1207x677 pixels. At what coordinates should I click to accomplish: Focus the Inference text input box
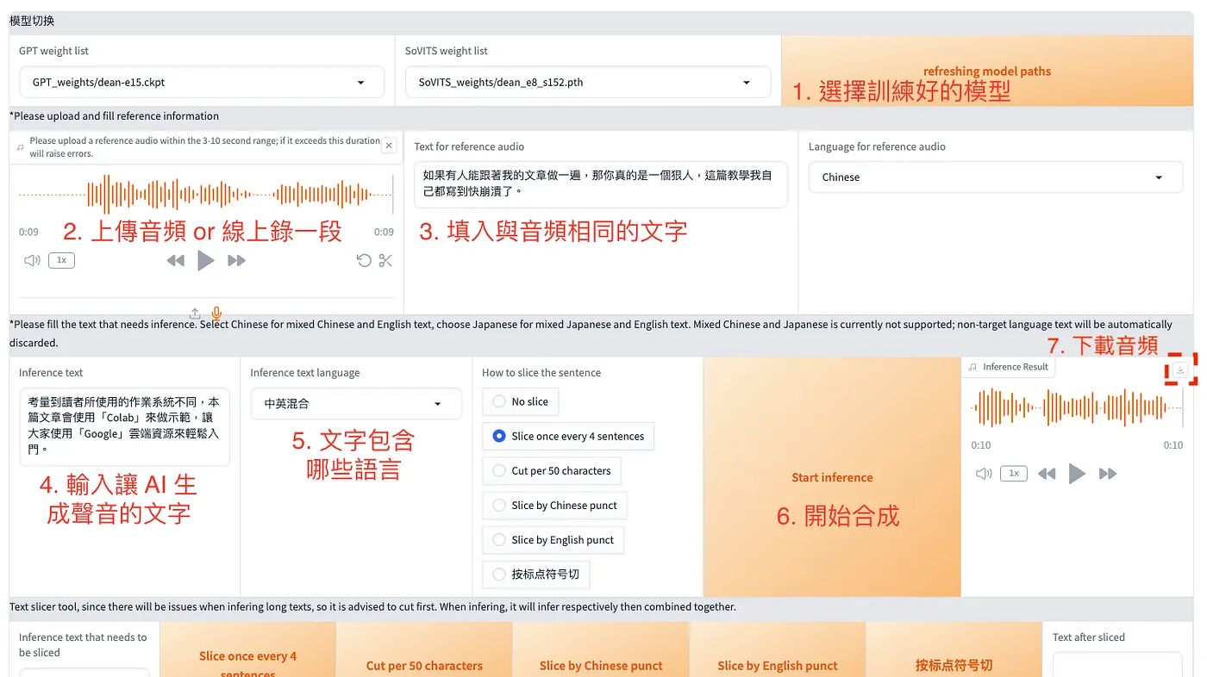point(125,426)
